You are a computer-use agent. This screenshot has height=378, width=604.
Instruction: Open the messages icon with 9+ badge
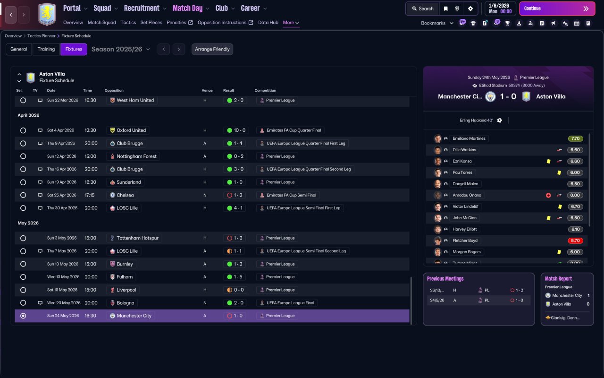461,23
